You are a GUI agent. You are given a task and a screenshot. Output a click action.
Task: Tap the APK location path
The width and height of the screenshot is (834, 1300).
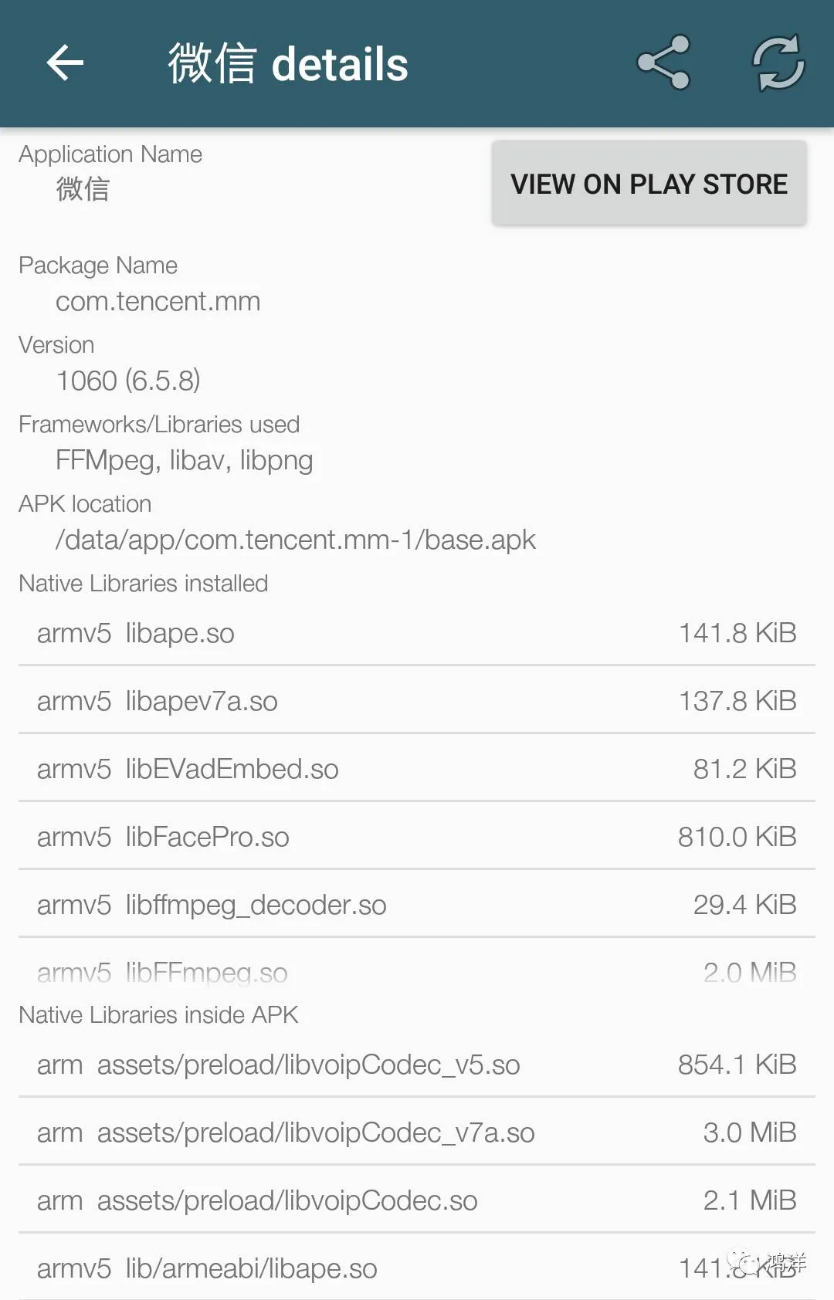tap(296, 540)
